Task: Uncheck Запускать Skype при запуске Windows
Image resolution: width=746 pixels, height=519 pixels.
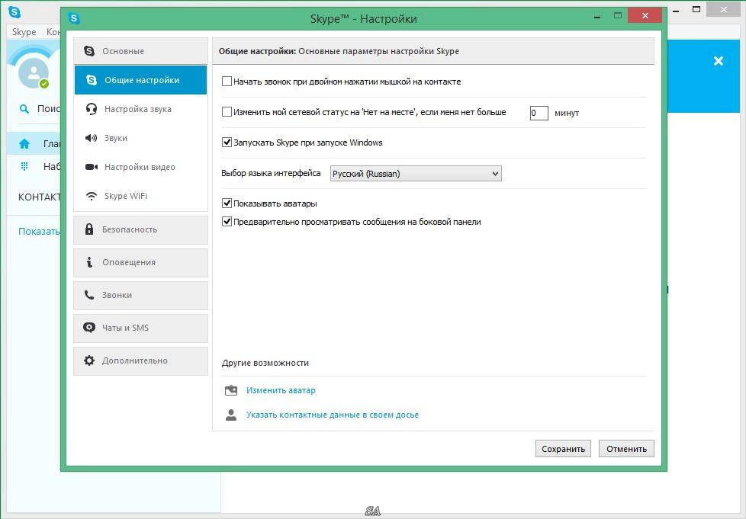Action: [x=227, y=142]
